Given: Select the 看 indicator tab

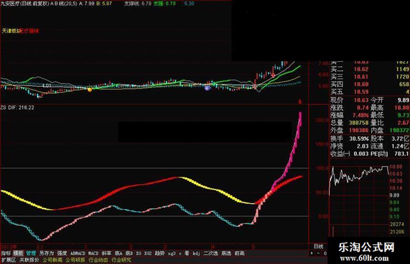Looking at the screenshot, I should [x=187, y=253].
